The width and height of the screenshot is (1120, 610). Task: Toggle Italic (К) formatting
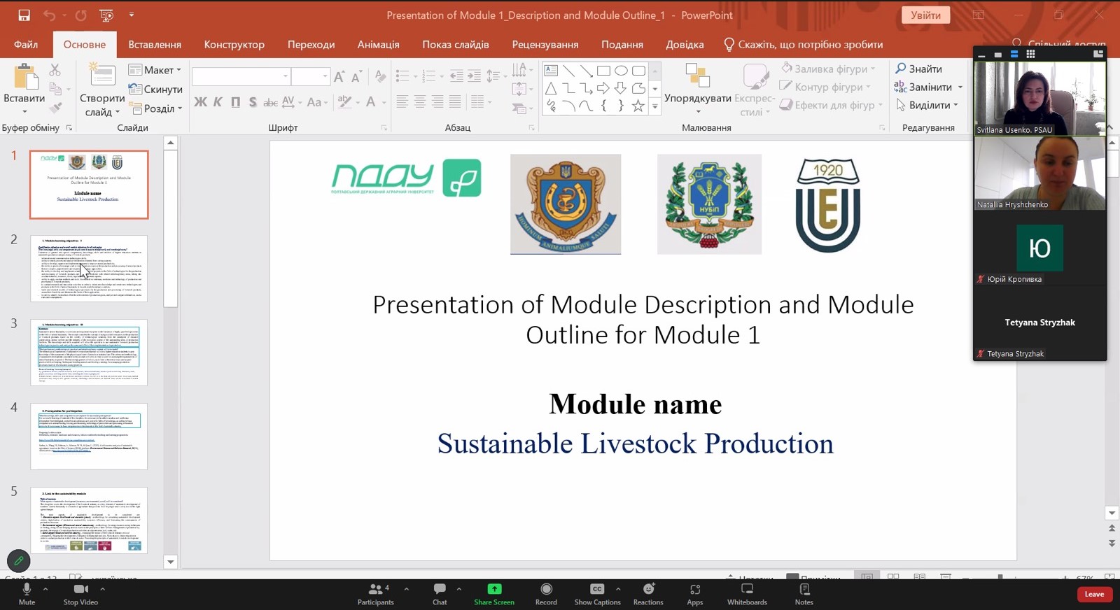click(218, 102)
